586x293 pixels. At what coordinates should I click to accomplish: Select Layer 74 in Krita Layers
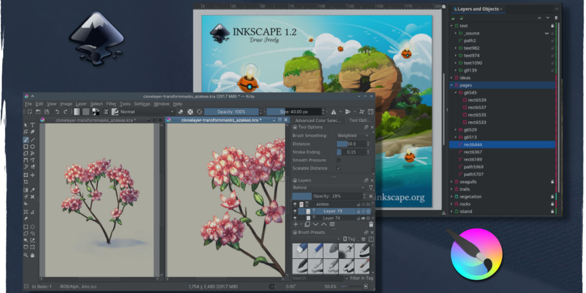click(332, 218)
